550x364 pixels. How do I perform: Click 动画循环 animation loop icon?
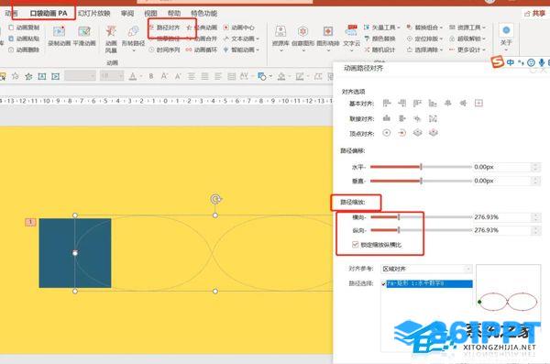202,50
